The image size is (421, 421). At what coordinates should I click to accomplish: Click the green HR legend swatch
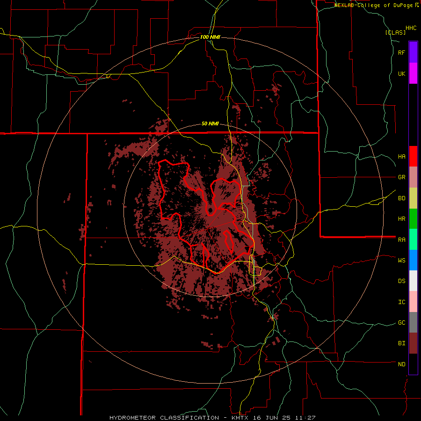413,218
